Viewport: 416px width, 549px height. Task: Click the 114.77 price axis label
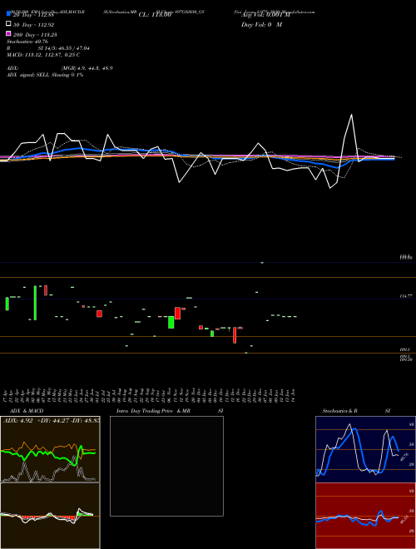(x=405, y=296)
